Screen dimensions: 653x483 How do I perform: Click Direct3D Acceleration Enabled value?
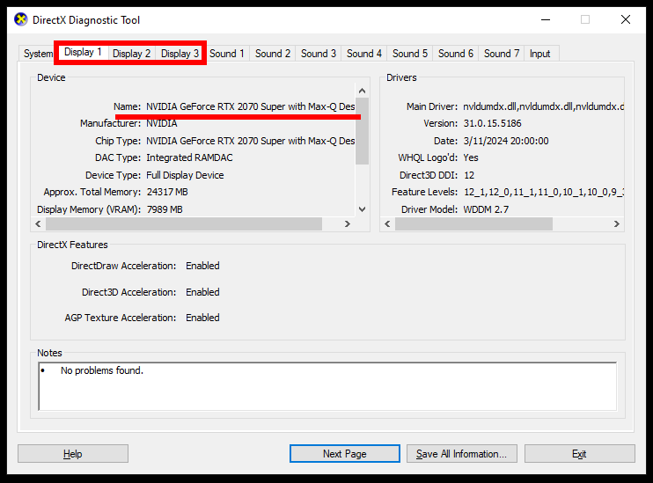pyautogui.click(x=202, y=292)
